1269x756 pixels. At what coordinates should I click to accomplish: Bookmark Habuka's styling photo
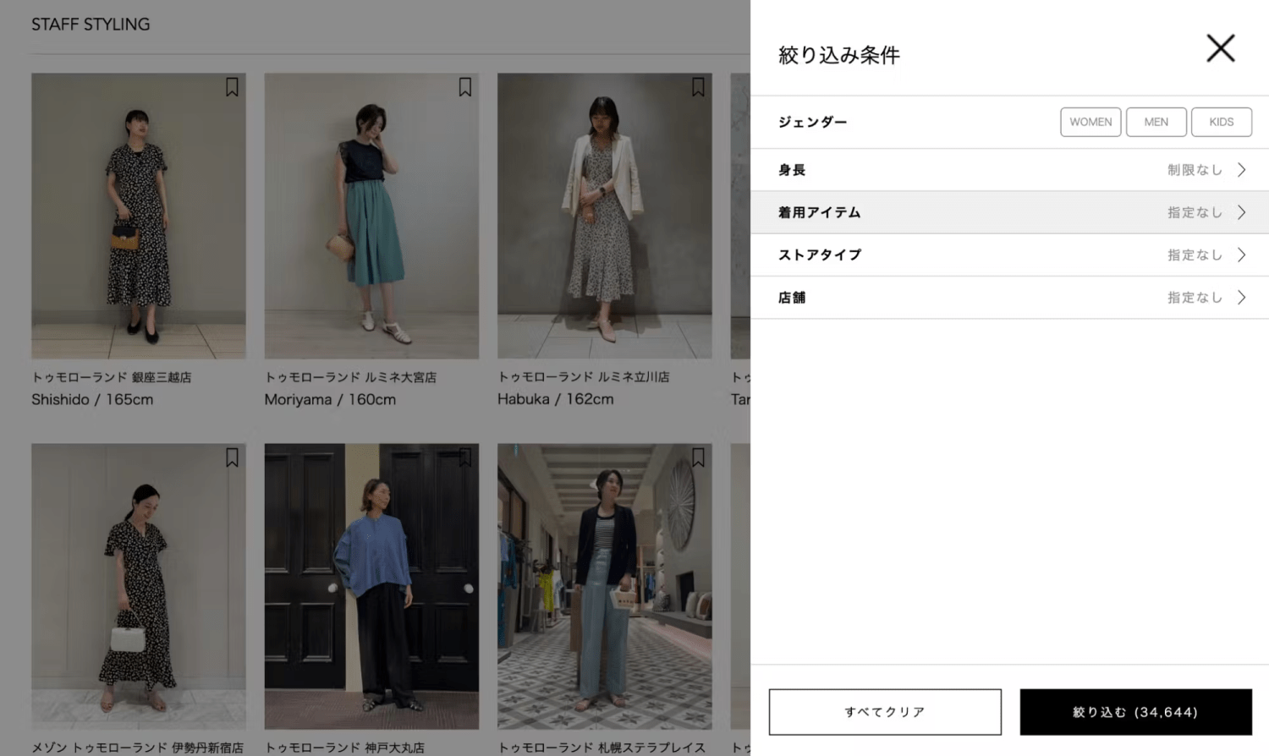(x=698, y=87)
